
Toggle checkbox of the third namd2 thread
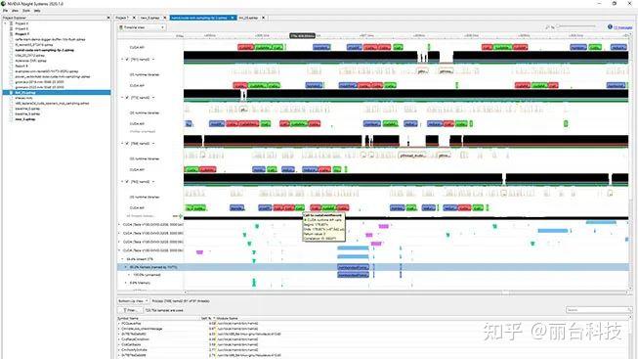[127, 144]
